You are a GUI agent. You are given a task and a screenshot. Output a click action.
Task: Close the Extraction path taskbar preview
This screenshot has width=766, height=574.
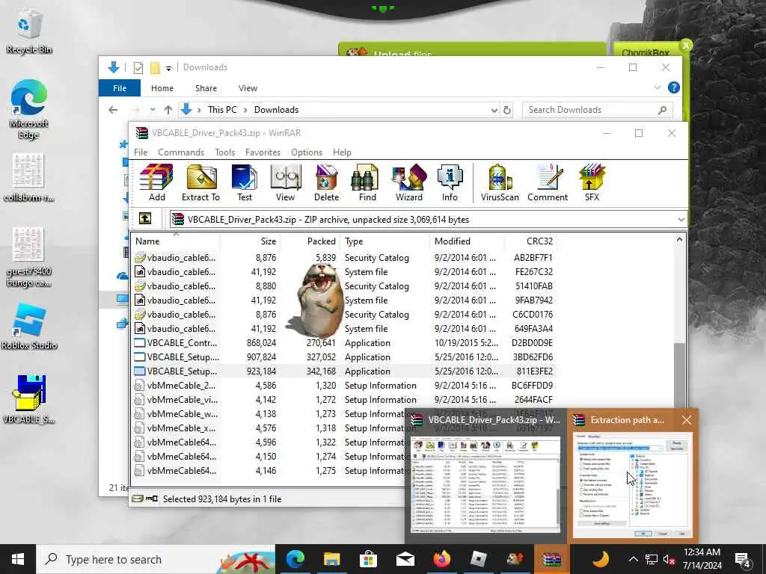[687, 420]
